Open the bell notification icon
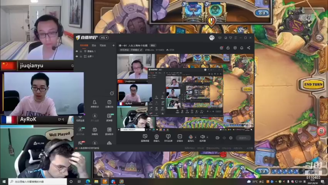The height and width of the screenshot is (185, 328). pyautogui.click(x=241, y=48)
